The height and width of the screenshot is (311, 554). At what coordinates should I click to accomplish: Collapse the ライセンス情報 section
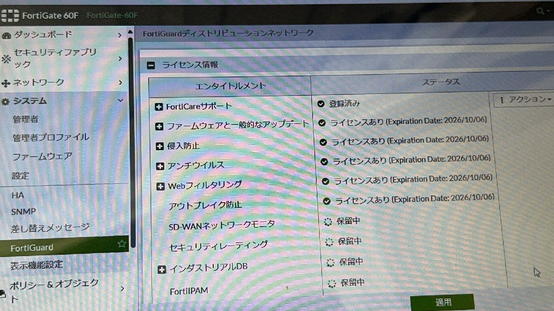pos(151,65)
